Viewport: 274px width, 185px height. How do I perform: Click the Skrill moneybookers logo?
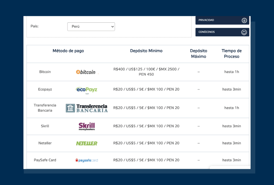click(87, 126)
